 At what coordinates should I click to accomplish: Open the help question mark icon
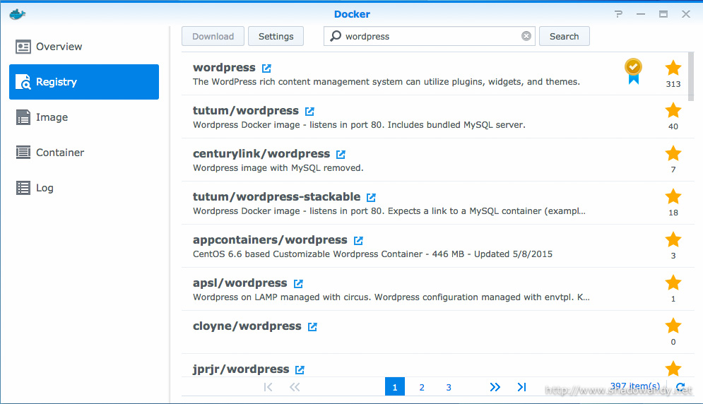(x=619, y=14)
